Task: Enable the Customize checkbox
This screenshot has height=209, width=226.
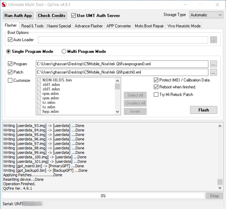Action: pyautogui.click(x=10, y=80)
